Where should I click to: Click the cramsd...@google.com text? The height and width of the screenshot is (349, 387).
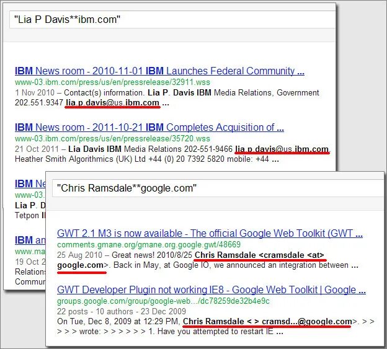click(x=307, y=322)
